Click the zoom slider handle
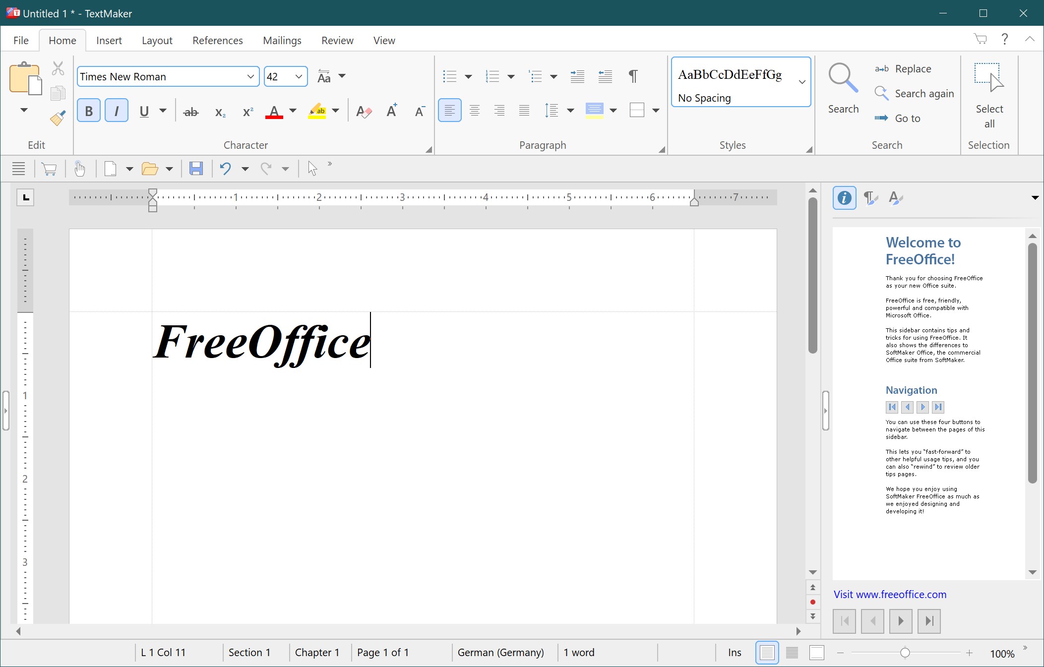The height and width of the screenshot is (667, 1044). (x=905, y=653)
